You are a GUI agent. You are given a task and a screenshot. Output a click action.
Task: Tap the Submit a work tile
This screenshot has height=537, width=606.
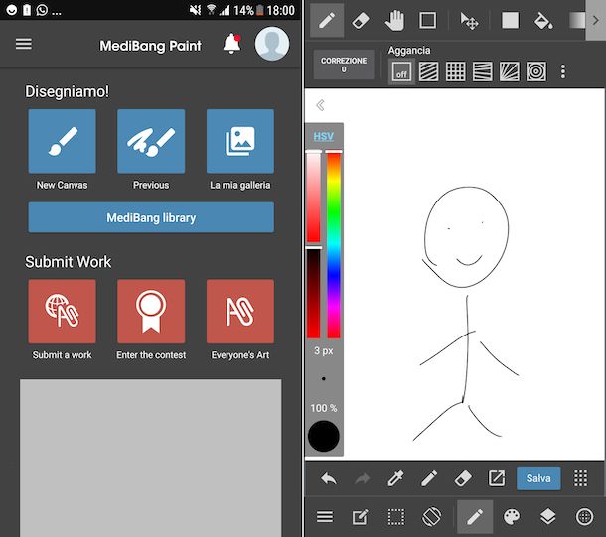pyautogui.click(x=63, y=312)
